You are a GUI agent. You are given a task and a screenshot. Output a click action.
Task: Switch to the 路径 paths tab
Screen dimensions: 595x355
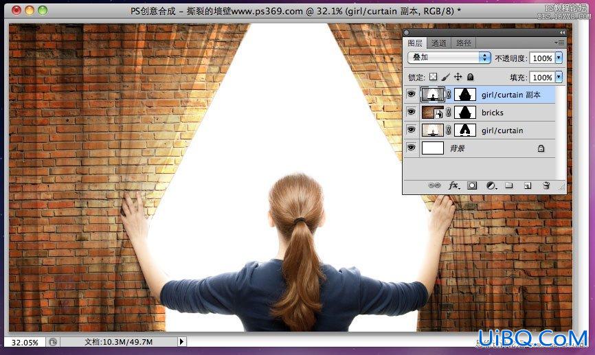click(x=463, y=43)
